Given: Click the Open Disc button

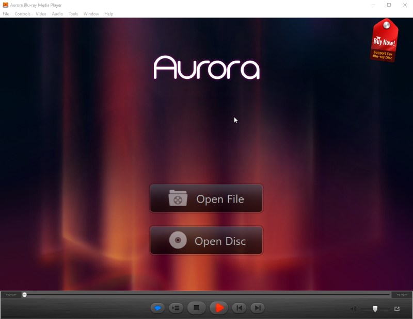Looking at the screenshot, I should pos(206,240).
